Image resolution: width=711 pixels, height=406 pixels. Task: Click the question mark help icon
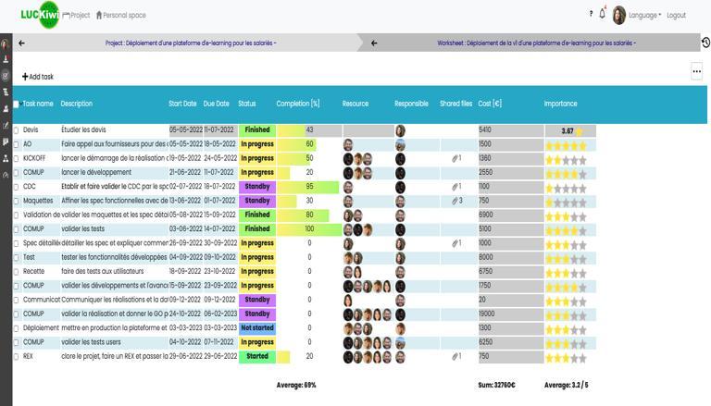(x=591, y=14)
